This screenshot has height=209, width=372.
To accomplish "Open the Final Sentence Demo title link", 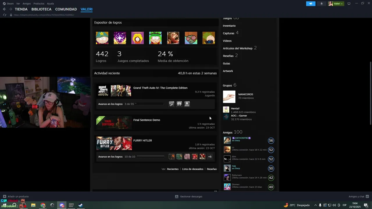I will tap(147, 120).
